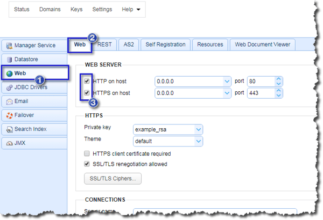Screen dimensions: 323x220
Task: Open the Keys menu
Action: pos(76,9)
